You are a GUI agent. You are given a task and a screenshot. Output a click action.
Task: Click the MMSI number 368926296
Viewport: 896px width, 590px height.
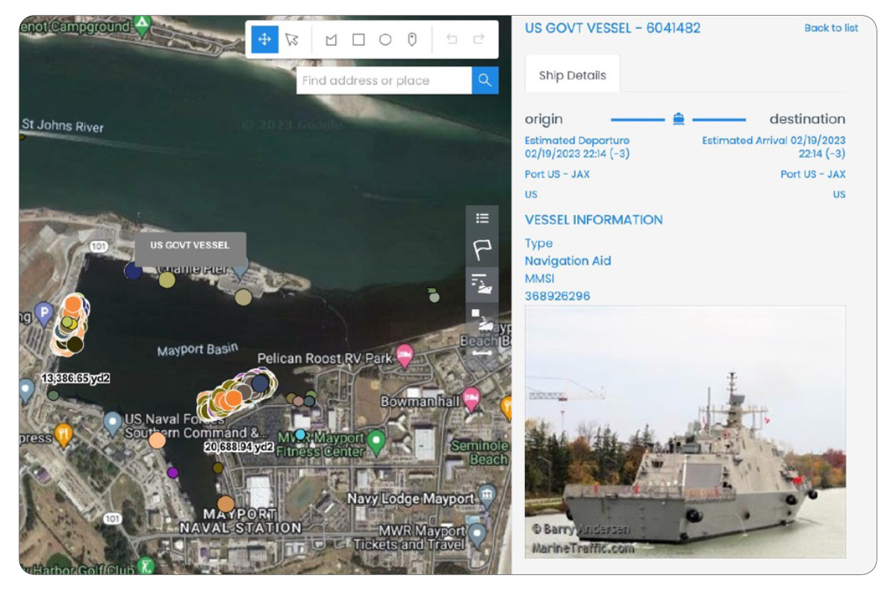(557, 296)
